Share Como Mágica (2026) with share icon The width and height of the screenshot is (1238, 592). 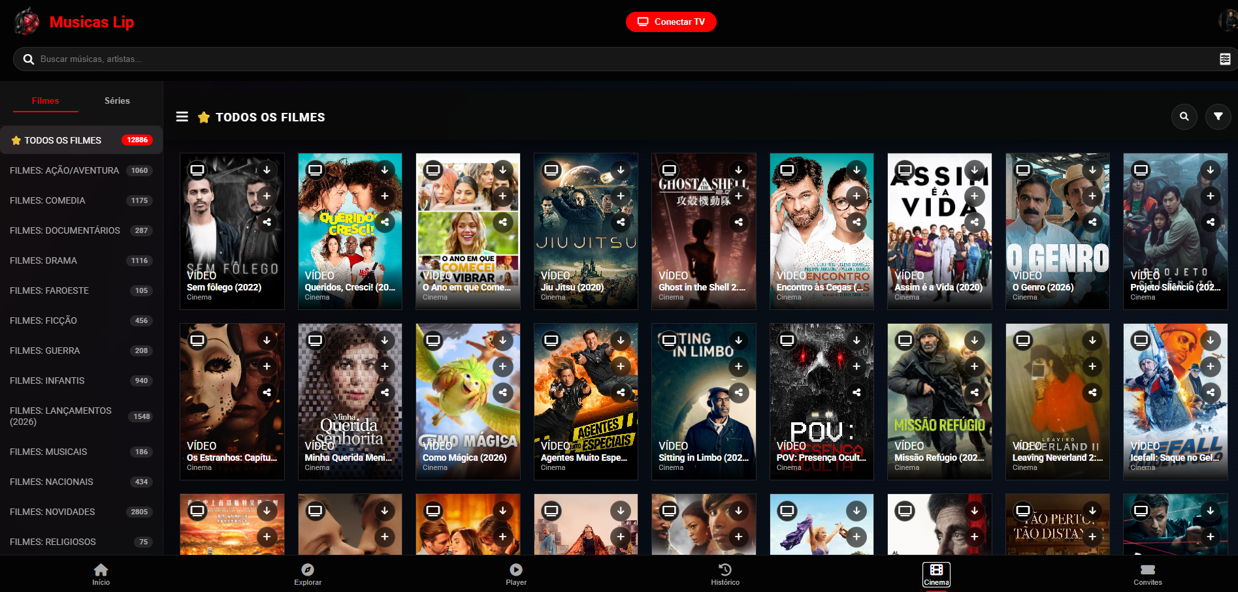click(502, 392)
